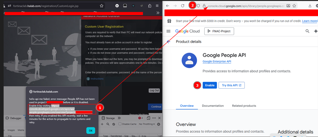
Task: Click the blue Enable button
Action: [210, 85]
